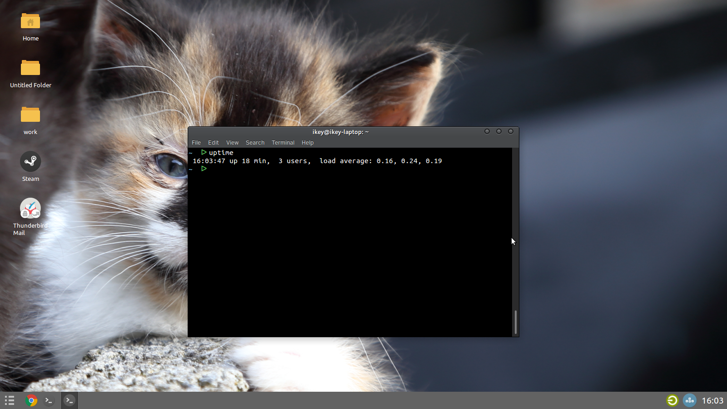Viewport: 727px width, 409px height.
Task: Click the terminal title bar ikey@ikey-laptop
Action: coord(340,132)
